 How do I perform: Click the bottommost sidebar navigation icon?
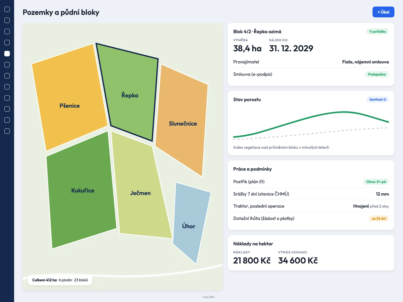pos(7,131)
